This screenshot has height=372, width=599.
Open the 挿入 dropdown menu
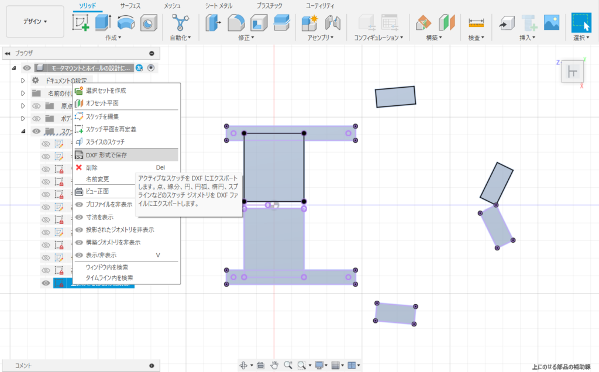(528, 37)
